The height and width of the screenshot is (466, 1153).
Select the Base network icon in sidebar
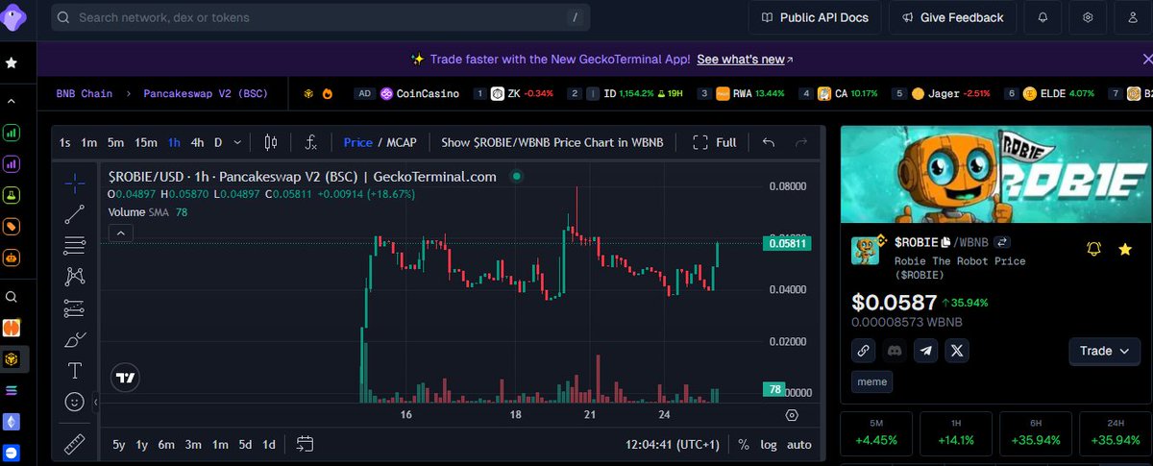[x=12, y=452]
